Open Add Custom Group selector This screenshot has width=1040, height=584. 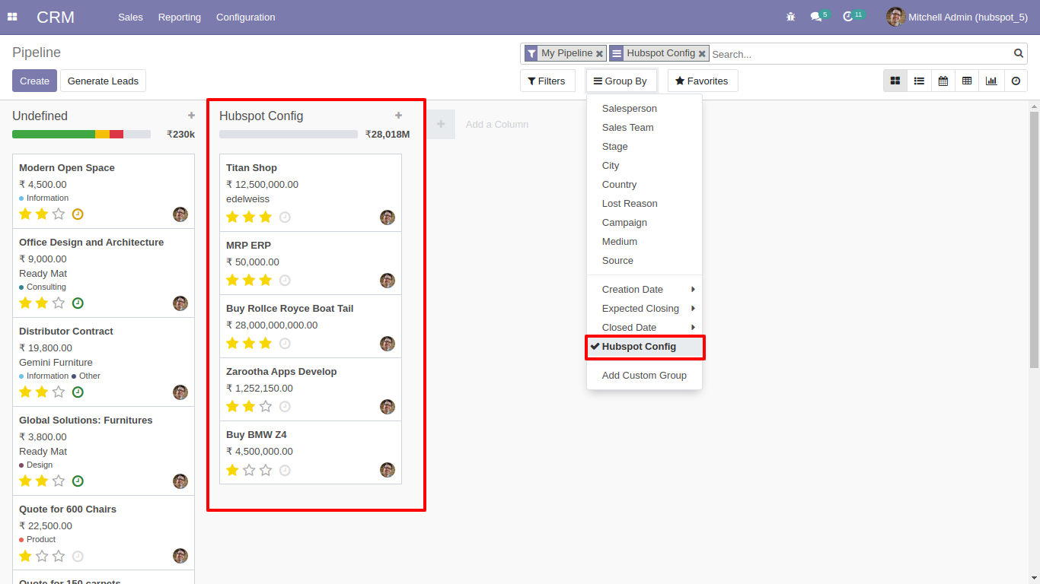click(644, 376)
